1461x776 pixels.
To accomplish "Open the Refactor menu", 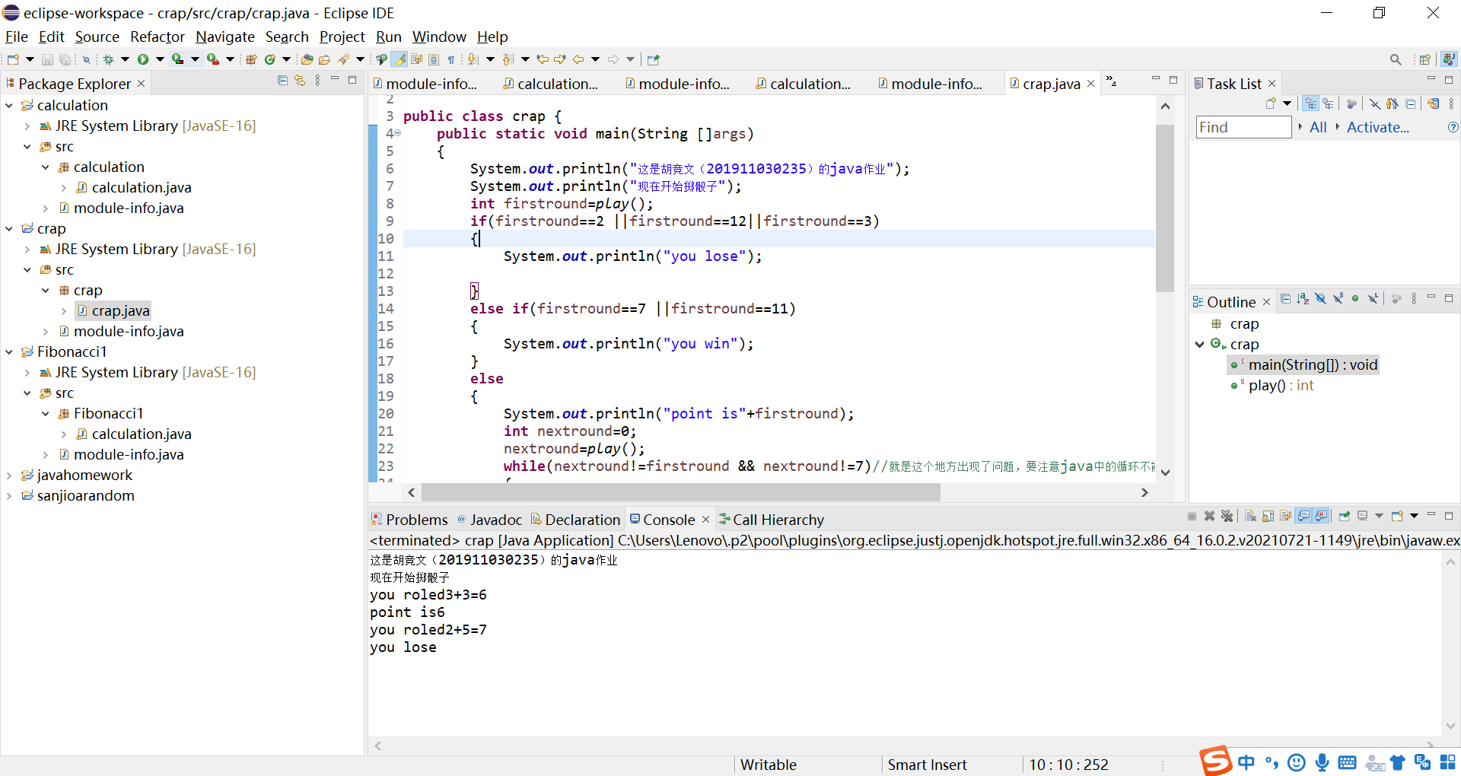I will coord(158,37).
